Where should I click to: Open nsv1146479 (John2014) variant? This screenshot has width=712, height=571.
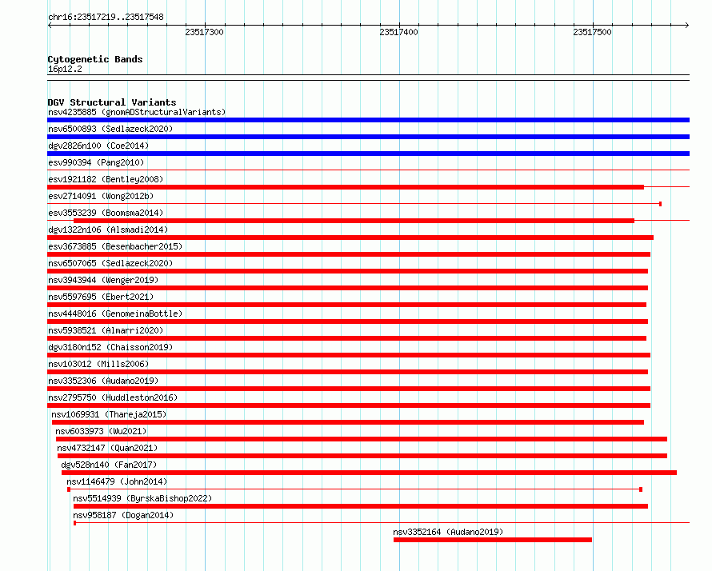117,481
